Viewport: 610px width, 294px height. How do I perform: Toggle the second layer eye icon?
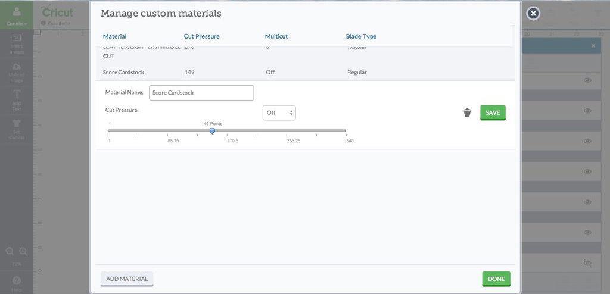pos(587,111)
